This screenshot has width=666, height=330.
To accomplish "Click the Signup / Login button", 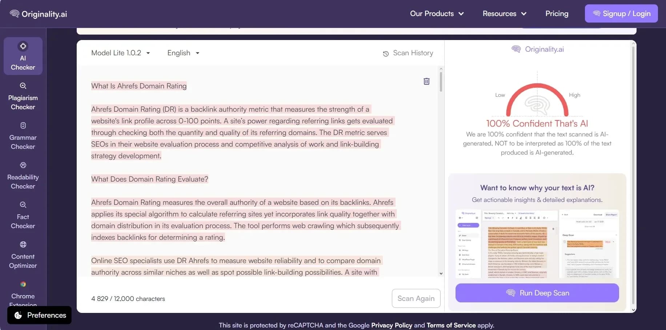I will [621, 13].
